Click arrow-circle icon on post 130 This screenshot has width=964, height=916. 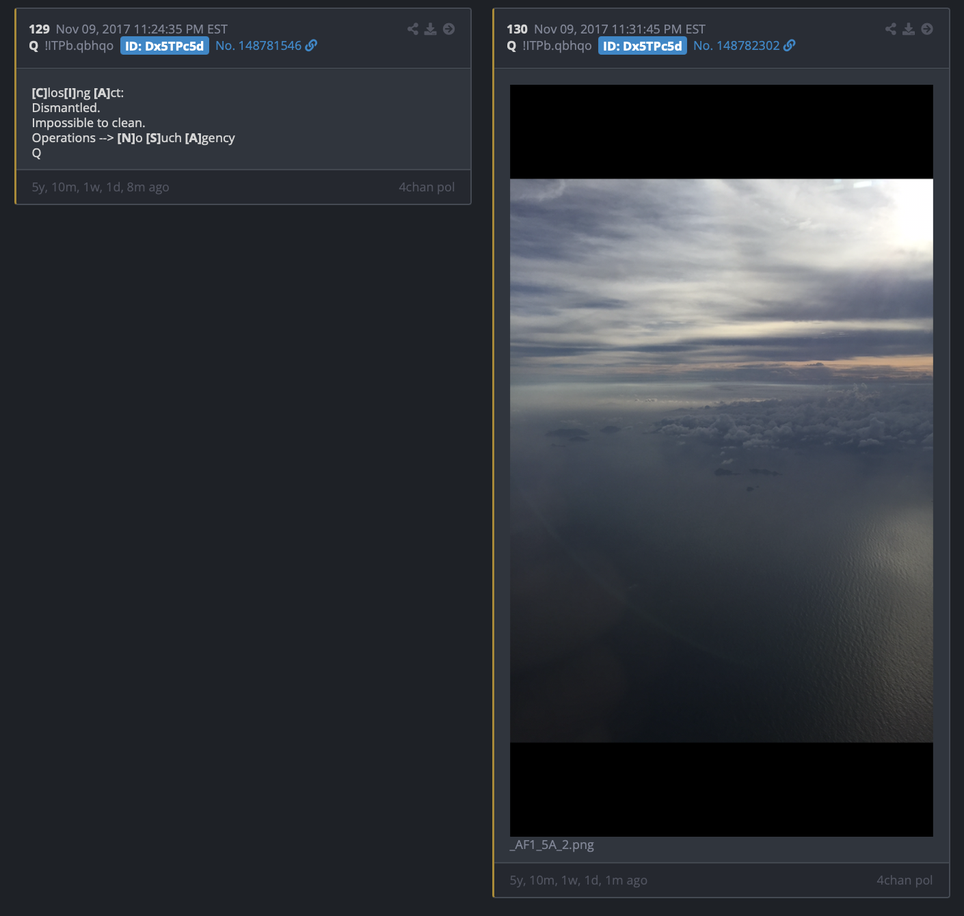tap(927, 29)
